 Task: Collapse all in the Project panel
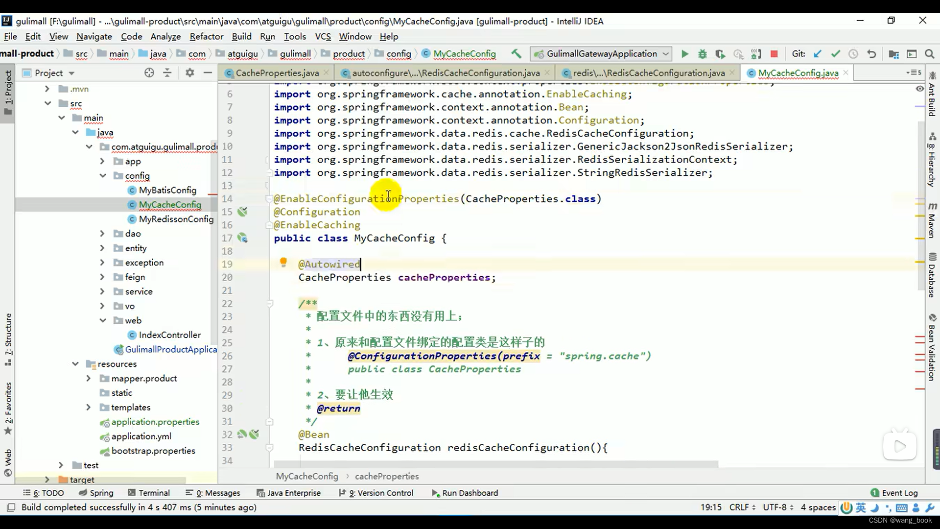[x=167, y=72]
